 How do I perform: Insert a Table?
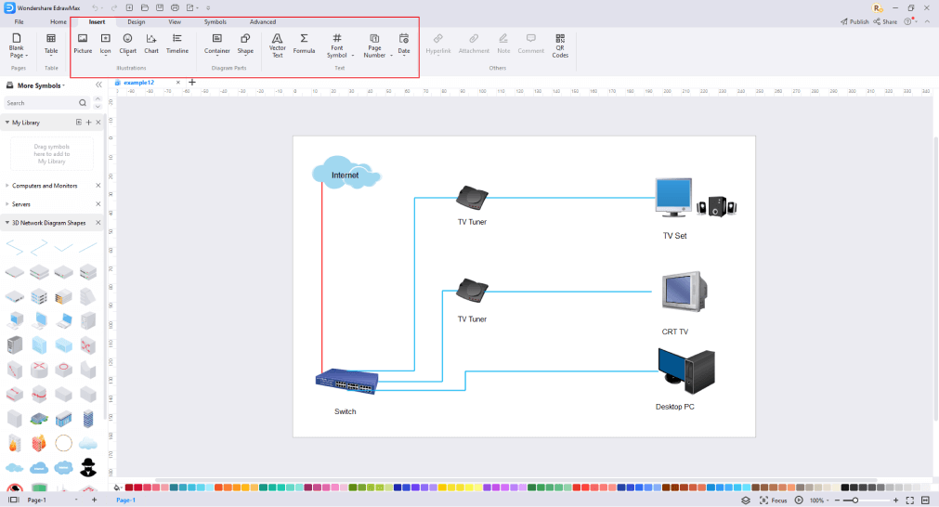[51, 44]
